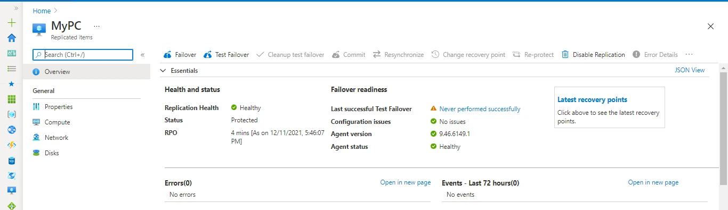Click Disable Replication
This screenshot has width=728, height=210.
point(593,55)
